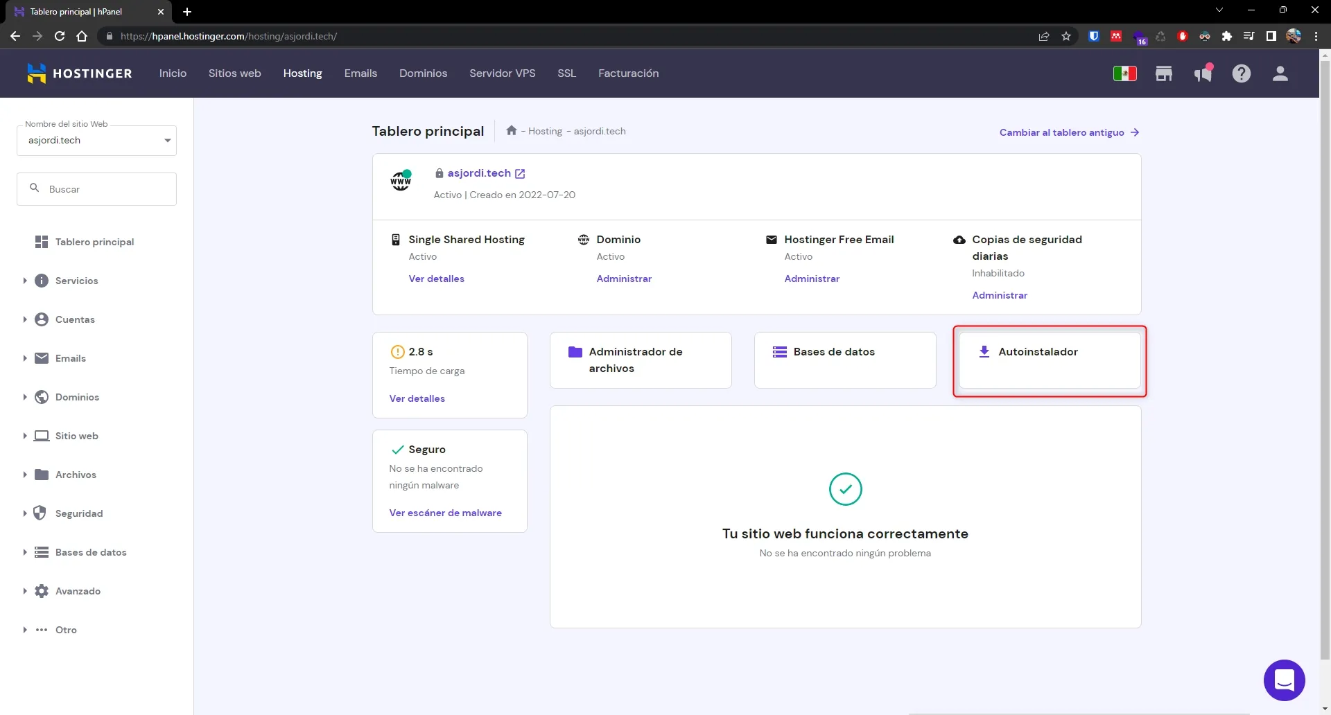1331x715 pixels.
Task: Click the Hosting breadcrumb text
Action: point(546,131)
